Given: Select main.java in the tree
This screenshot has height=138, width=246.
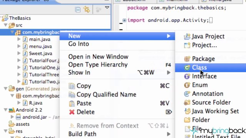Looking at the screenshot, I should point(40,39).
